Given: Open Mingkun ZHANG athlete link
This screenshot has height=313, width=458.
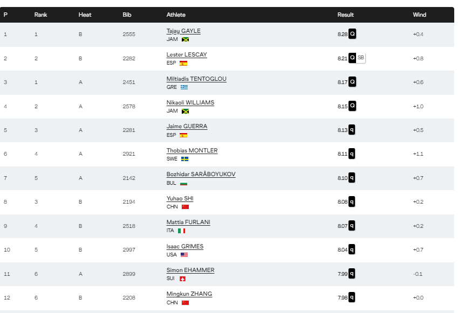Looking at the screenshot, I should [x=189, y=294].
